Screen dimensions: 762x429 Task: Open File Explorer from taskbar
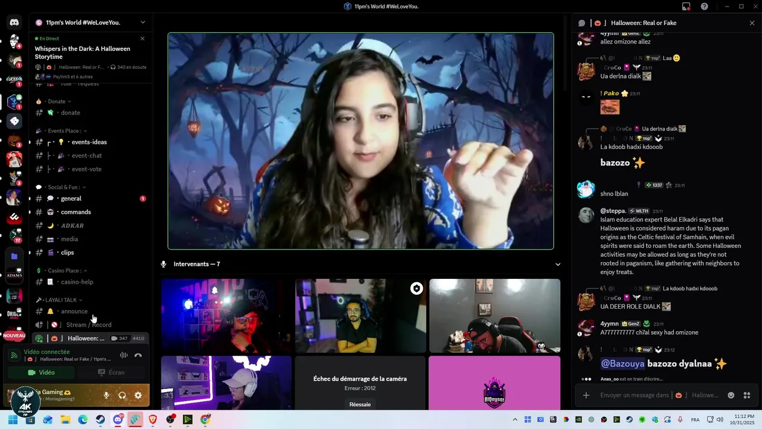(65, 419)
